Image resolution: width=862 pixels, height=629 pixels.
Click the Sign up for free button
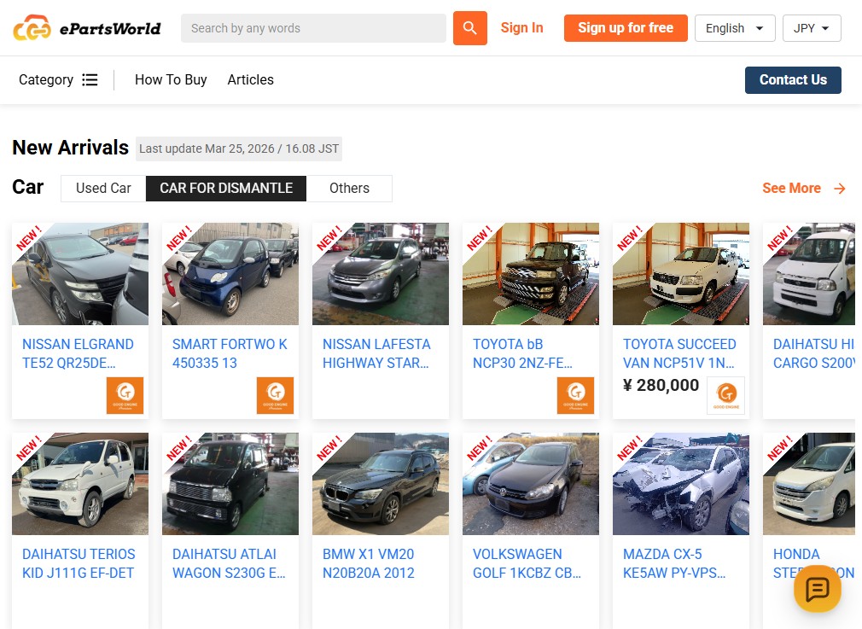coord(626,28)
